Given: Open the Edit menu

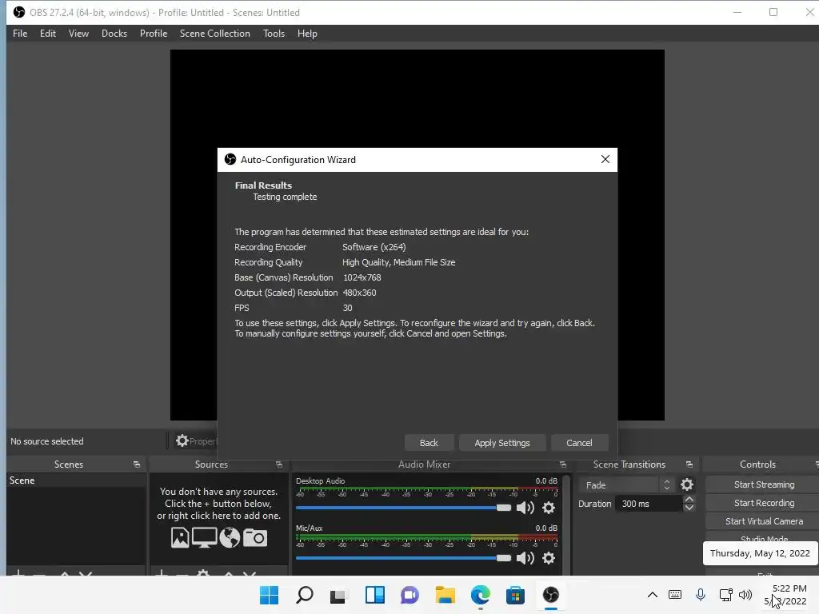Looking at the screenshot, I should [47, 34].
